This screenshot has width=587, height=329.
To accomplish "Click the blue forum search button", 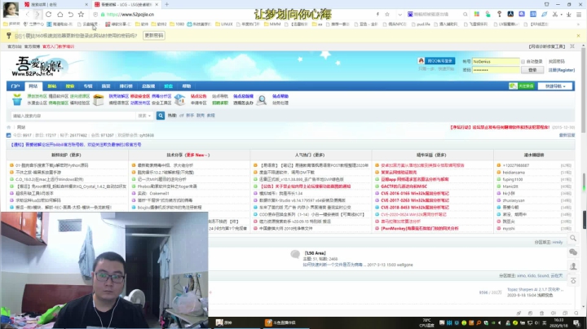I will coord(161,116).
